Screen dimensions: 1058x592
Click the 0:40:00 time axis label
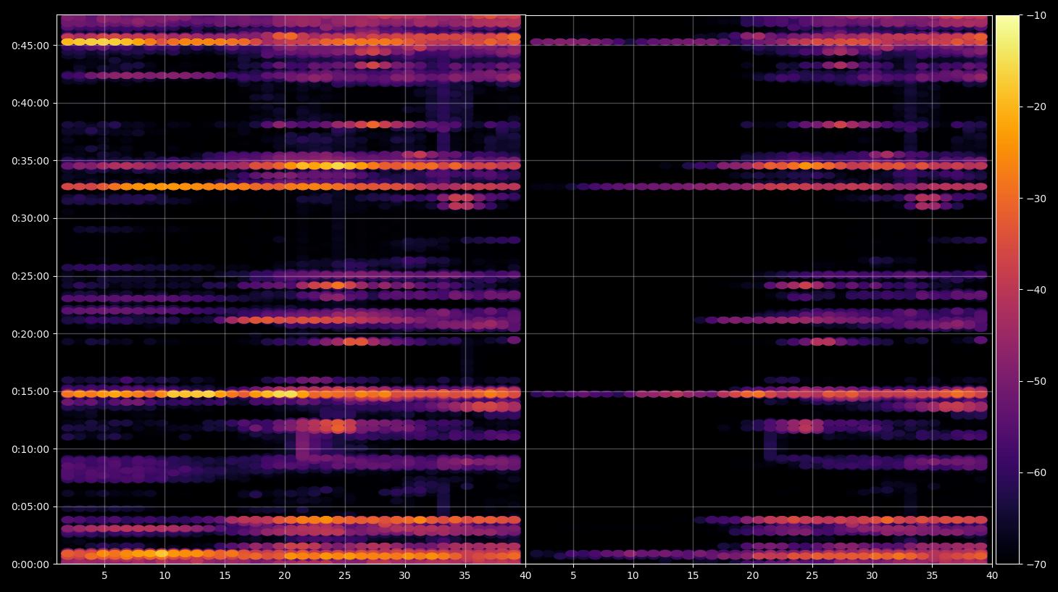30,103
